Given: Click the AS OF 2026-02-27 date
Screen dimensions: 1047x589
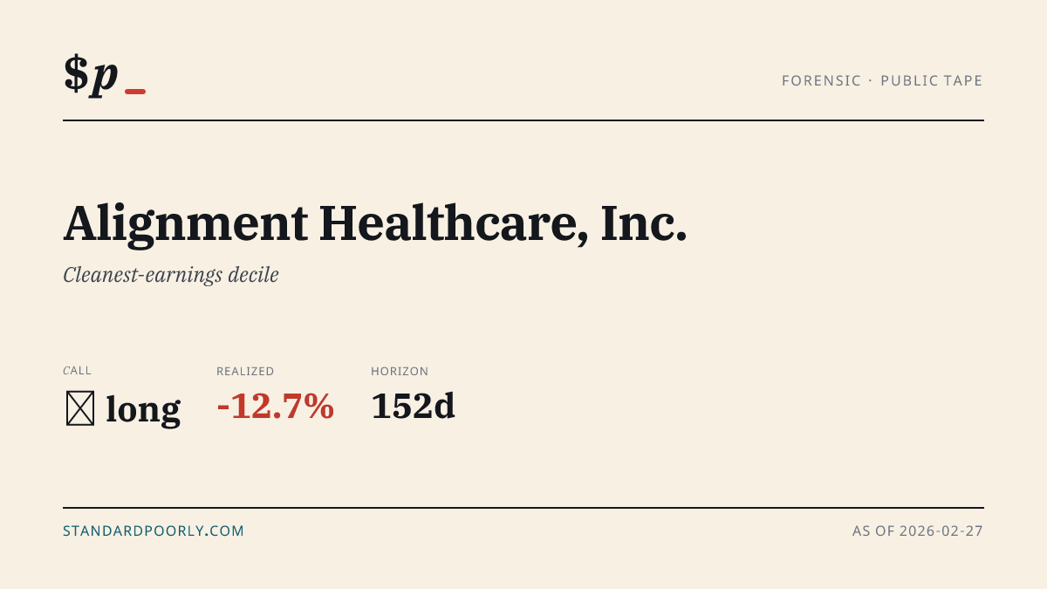Looking at the screenshot, I should 918,531.
